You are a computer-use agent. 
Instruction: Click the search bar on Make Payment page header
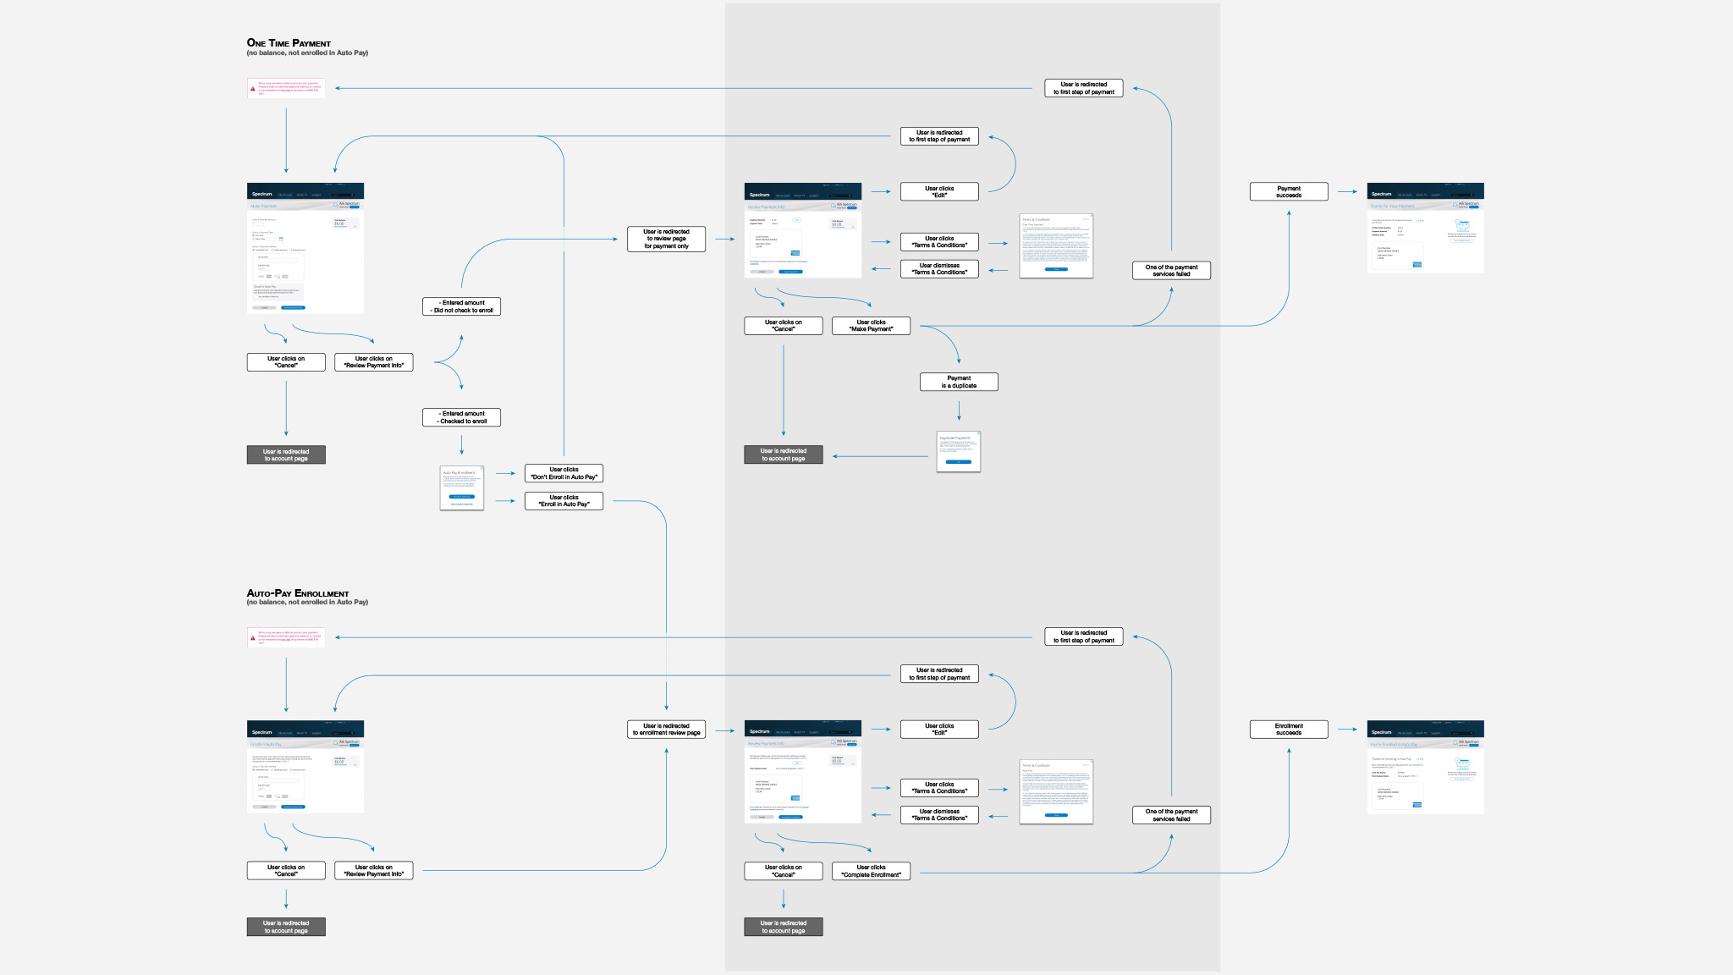[x=342, y=195]
